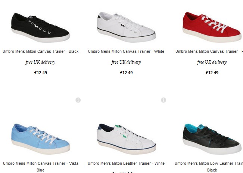Open black Umbro Milton canvas trainer image
The height and width of the screenshot is (173, 243).
tap(41, 28)
